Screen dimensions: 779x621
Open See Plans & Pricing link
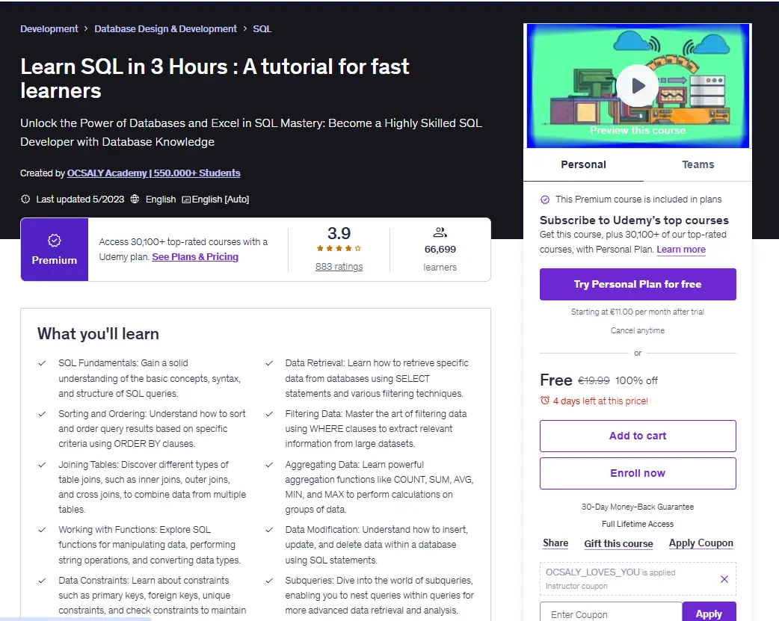pyautogui.click(x=195, y=257)
